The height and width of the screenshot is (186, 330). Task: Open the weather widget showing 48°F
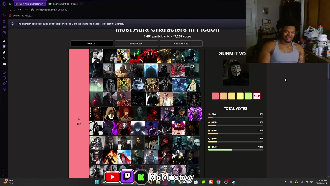(x=9, y=182)
